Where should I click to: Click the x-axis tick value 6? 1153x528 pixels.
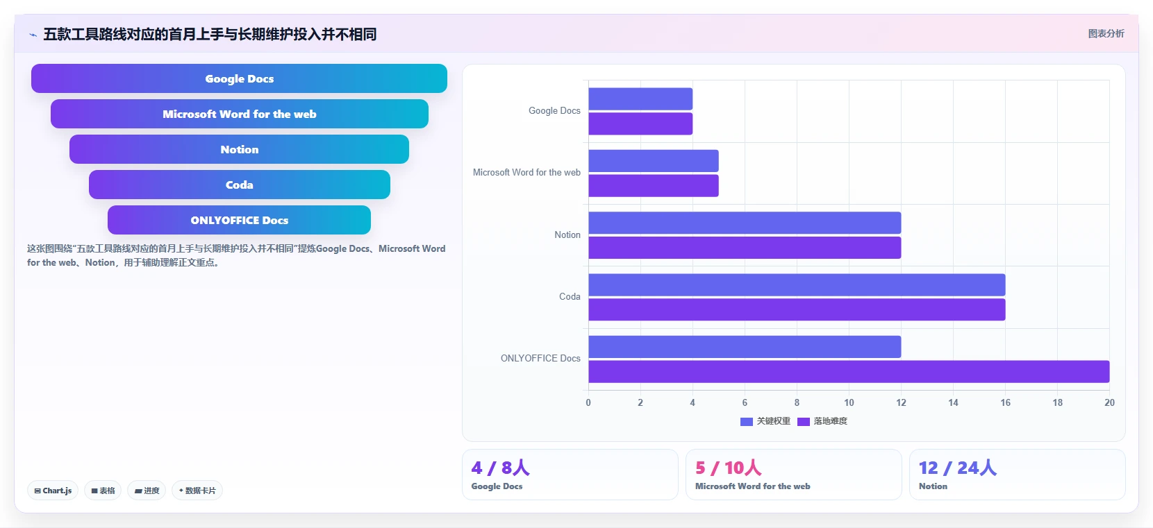click(x=745, y=402)
